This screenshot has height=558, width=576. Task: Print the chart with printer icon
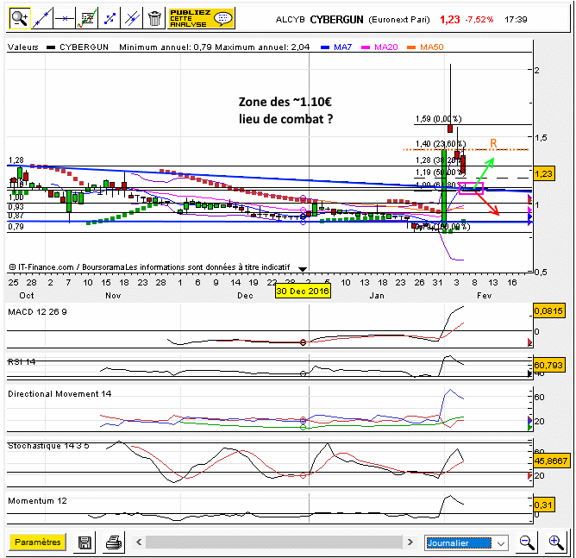(114, 542)
